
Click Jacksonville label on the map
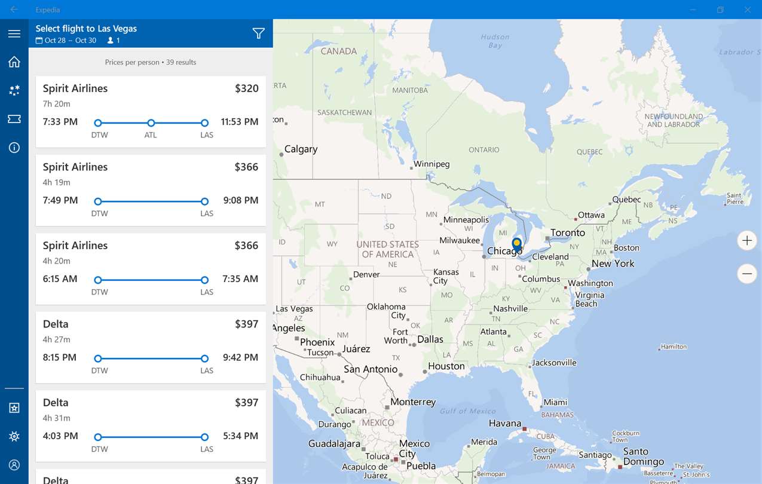click(x=554, y=363)
